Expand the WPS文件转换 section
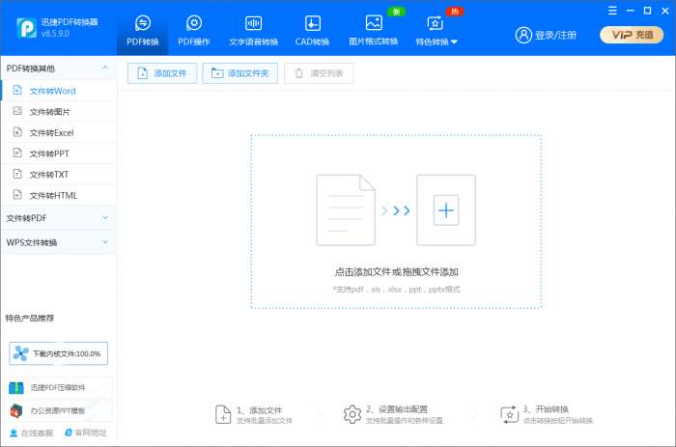 pos(104,242)
